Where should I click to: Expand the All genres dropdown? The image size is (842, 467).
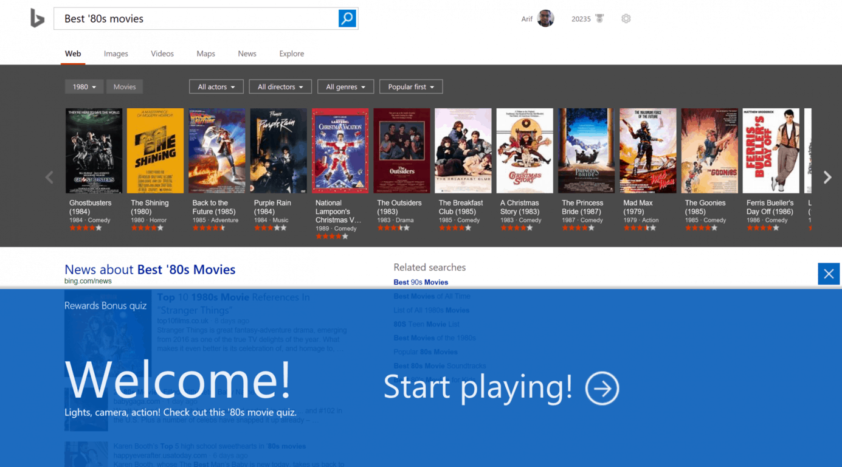(345, 87)
